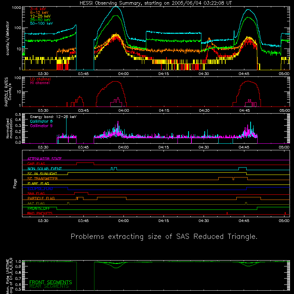This screenshot has height=294, width=294.
Task: Click the PARTICLE FLAG label
Action: coord(41,198)
